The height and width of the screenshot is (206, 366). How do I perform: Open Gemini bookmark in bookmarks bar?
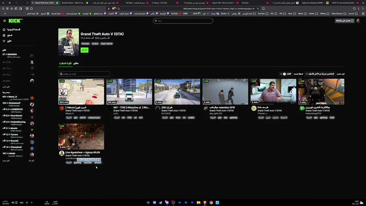point(225,13)
